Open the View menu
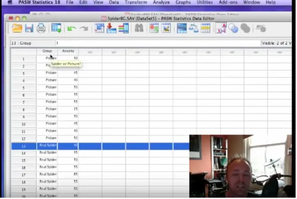297x199 pixels. pyautogui.click(x=98, y=2)
